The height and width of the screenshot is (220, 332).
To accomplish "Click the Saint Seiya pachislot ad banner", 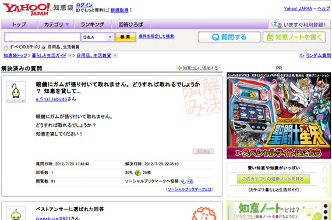I will pos(278,116).
